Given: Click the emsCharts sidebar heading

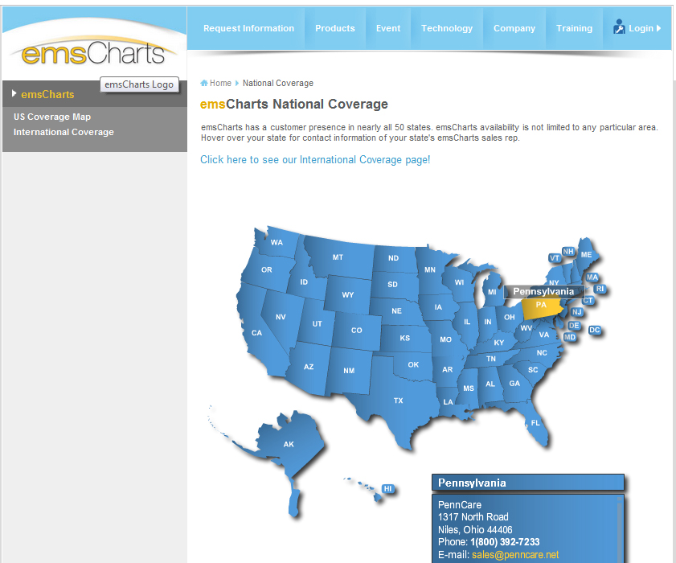Looking at the screenshot, I should click(x=47, y=94).
